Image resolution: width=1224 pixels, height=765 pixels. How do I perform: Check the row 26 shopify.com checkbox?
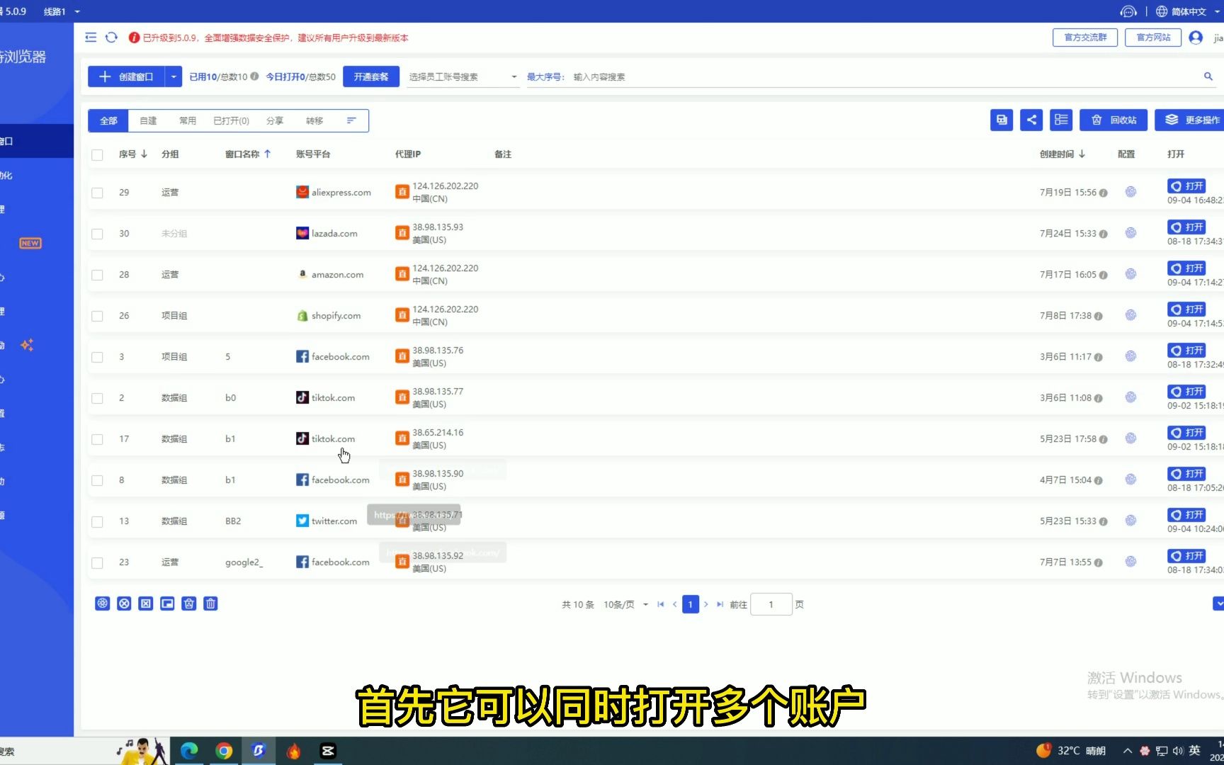pyautogui.click(x=97, y=316)
